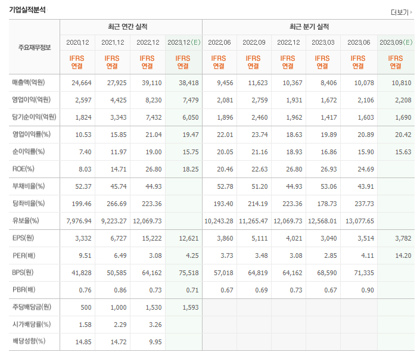420x352 pixels.
Task: Click the 순이익률(%) row label
Action: point(29,151)
